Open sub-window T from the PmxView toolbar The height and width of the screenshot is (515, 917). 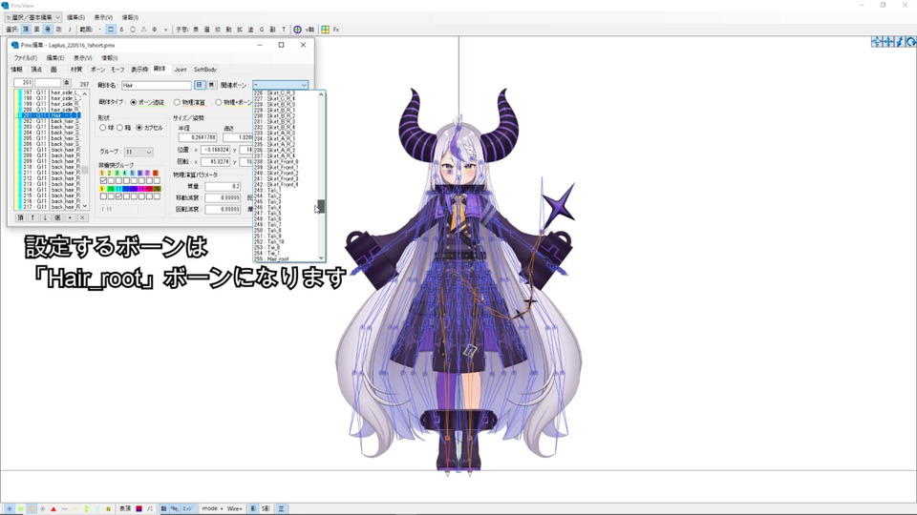(x=284, y=30)
